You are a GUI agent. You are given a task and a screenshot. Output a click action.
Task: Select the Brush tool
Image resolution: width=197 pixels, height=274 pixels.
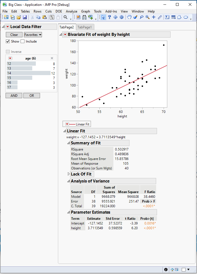tap(135, 17)
